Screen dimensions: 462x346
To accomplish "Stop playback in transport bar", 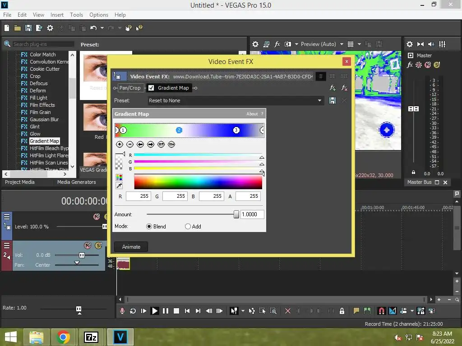I will click(176, 311).
